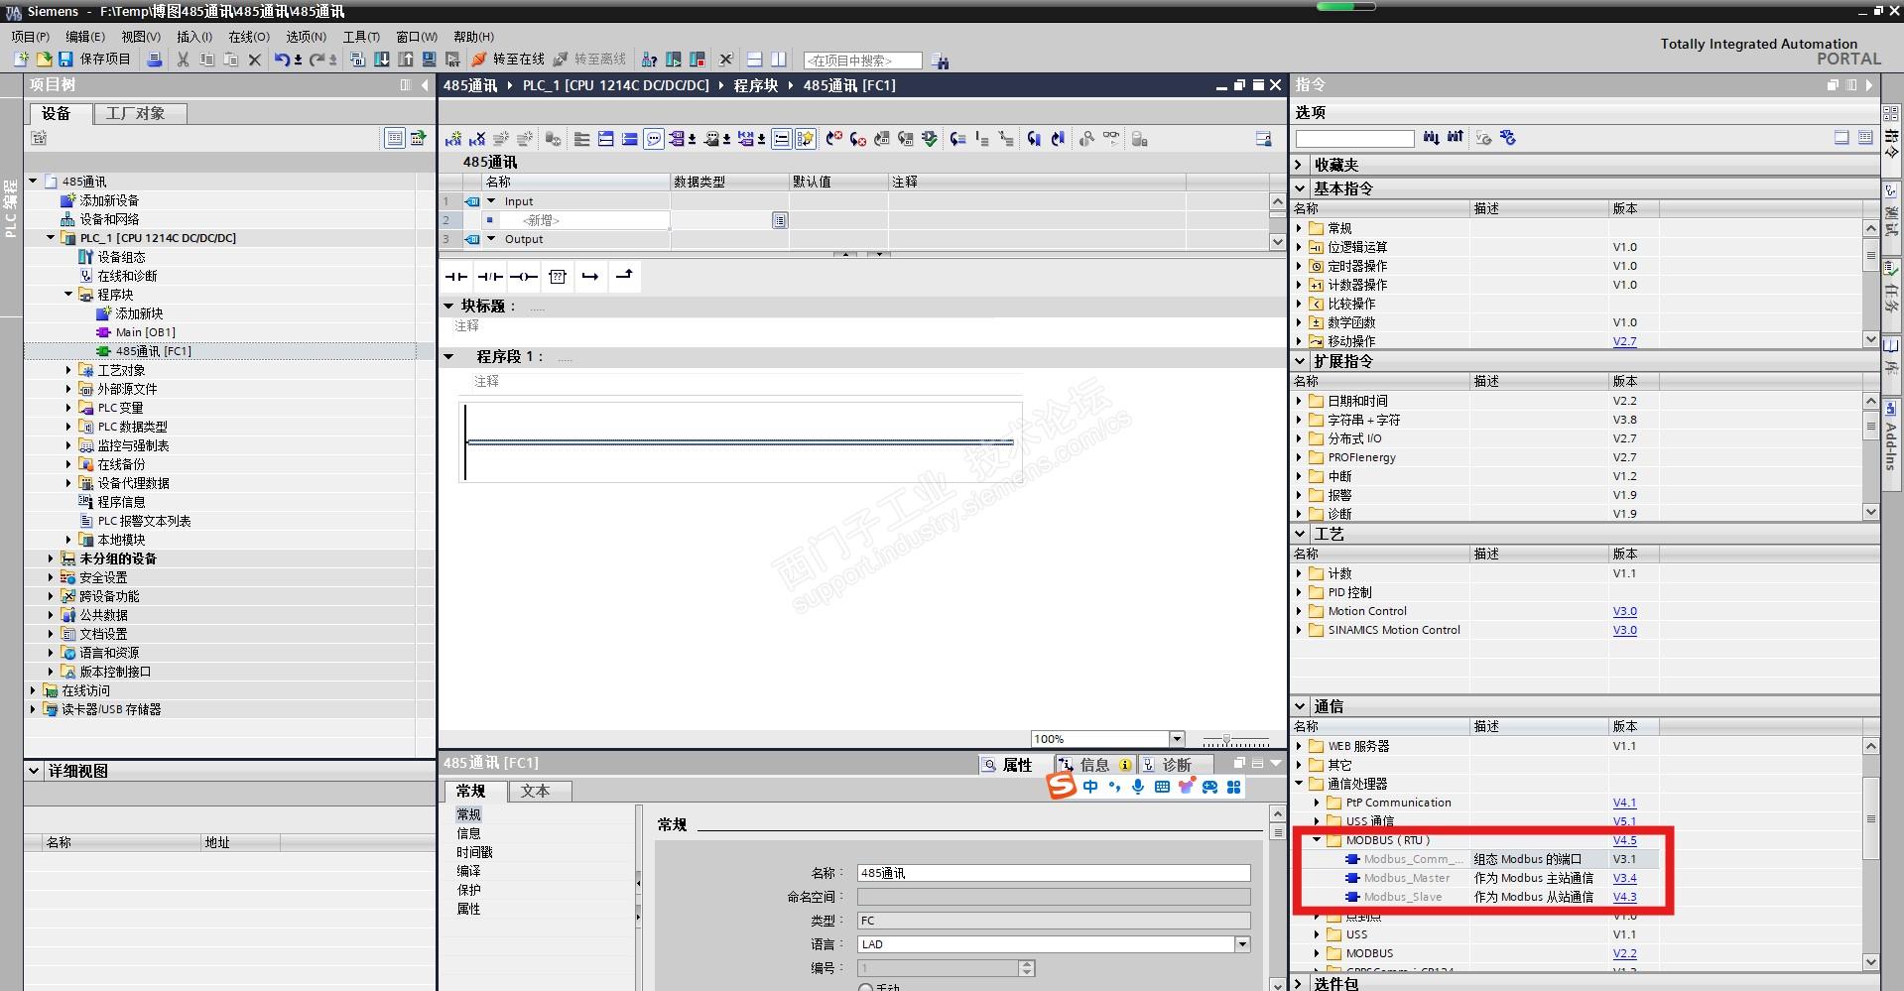Select 设备组态 in the project tree
Image resolution: width=1904 pixels, height=991 pixels.
coord(121,257)
